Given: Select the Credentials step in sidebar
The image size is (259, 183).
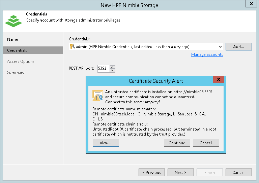Looking at the screenshot, I should click(x=17, y=50).
